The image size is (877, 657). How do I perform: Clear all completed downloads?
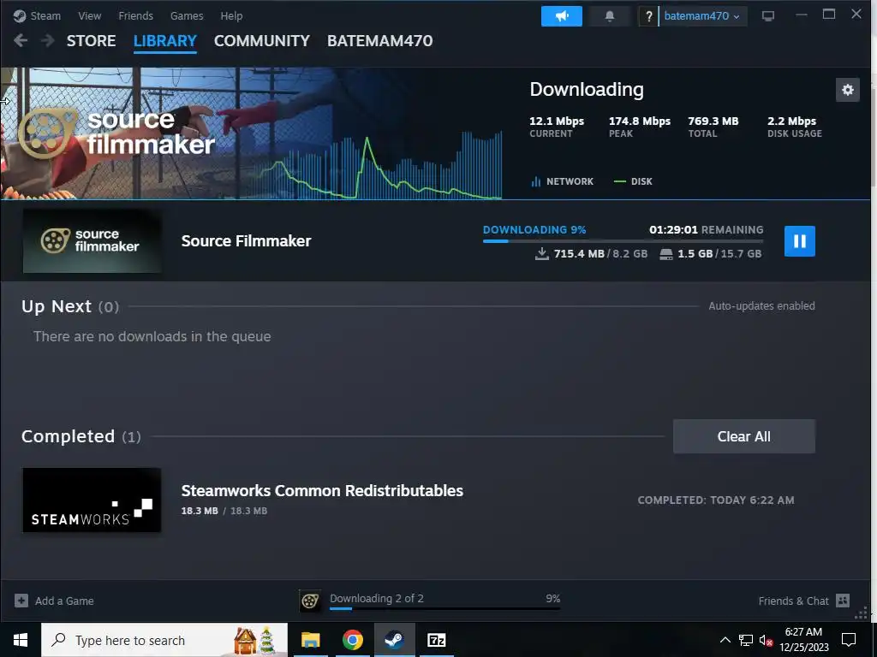[x=744, y=436]
